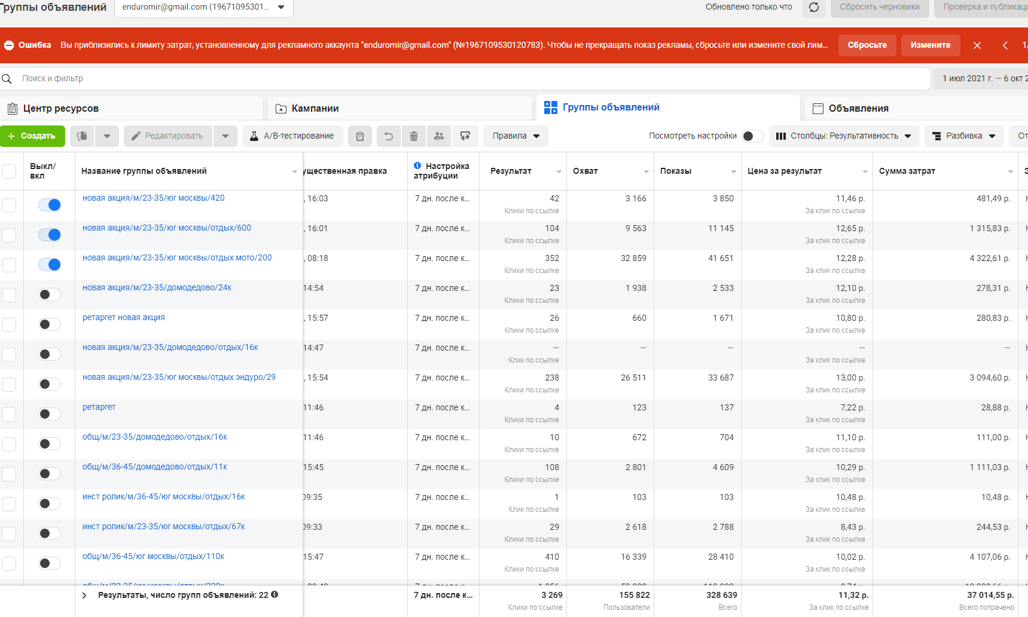Open dropdown arrow next to duplicate
This screenshot has width=1028, height=617.
tap(107, 136)
